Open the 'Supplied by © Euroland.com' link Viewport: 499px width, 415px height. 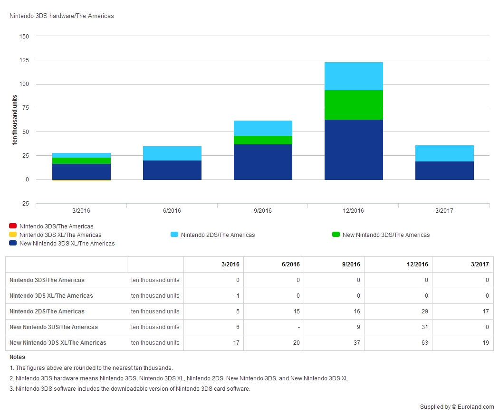pyautogui.click(x=457, y=407)
